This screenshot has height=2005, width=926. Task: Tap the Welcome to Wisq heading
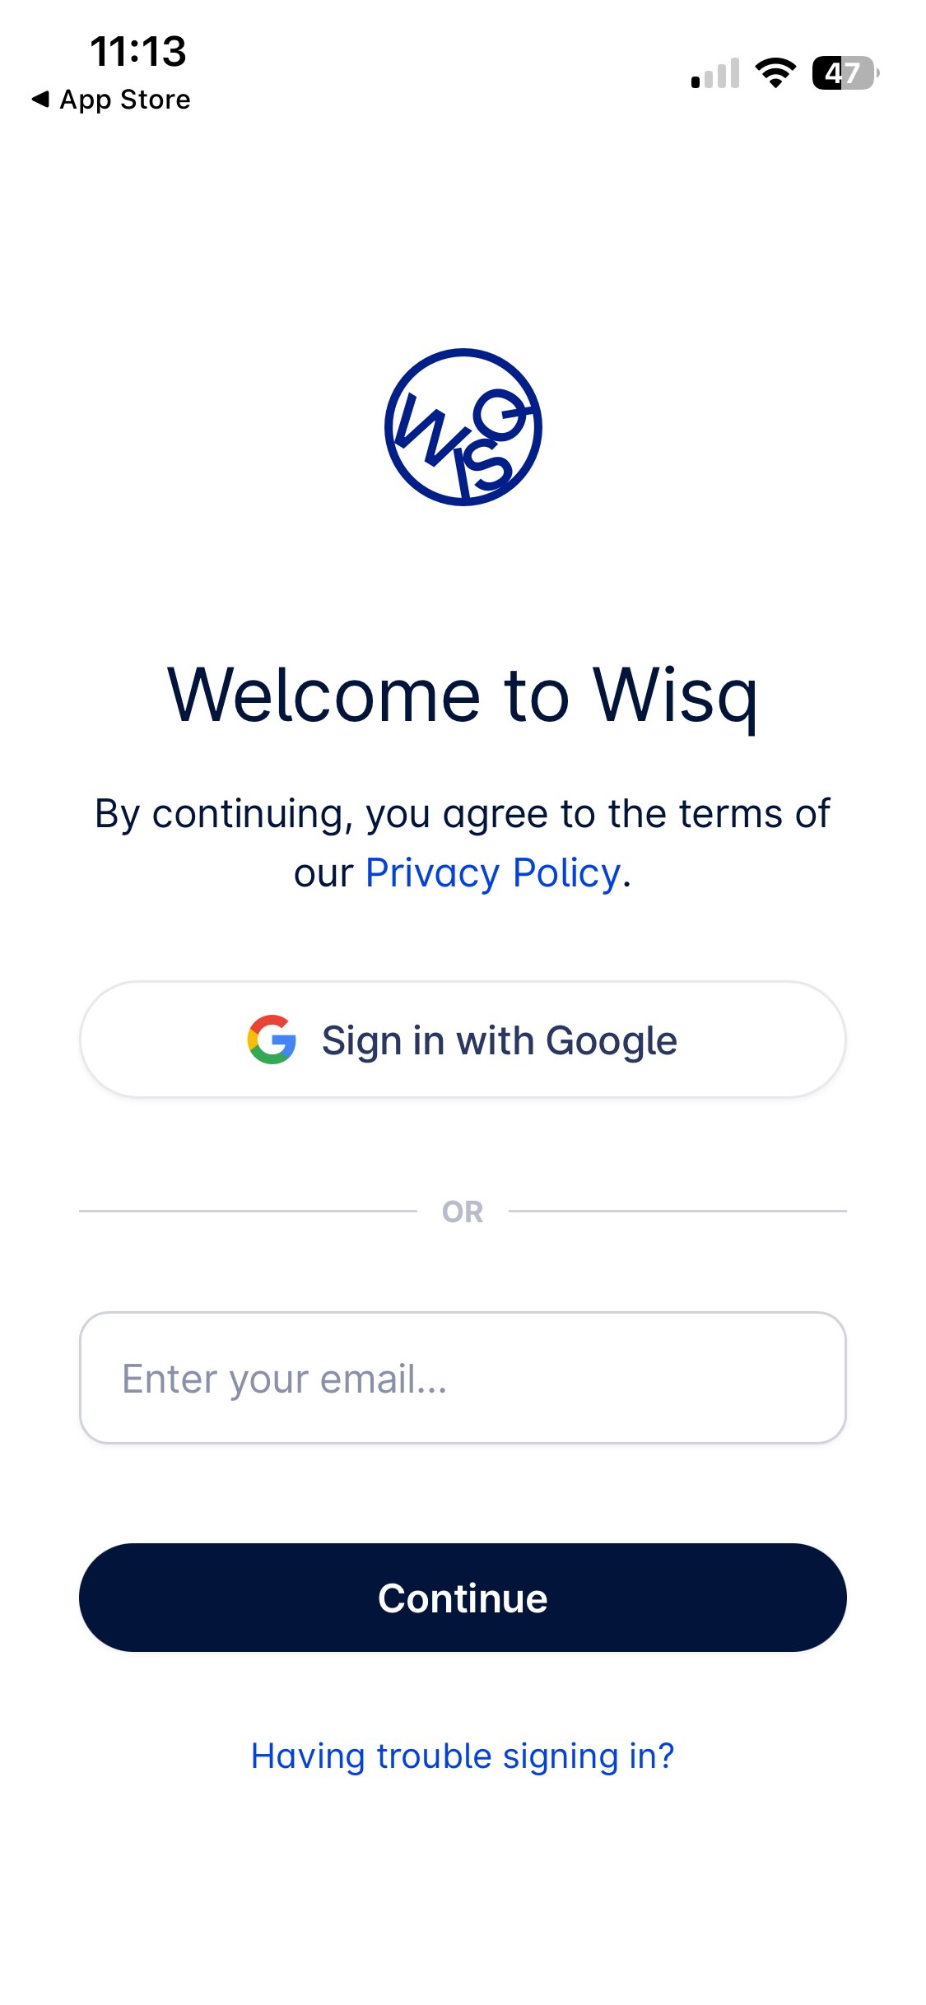coord(463,696)
